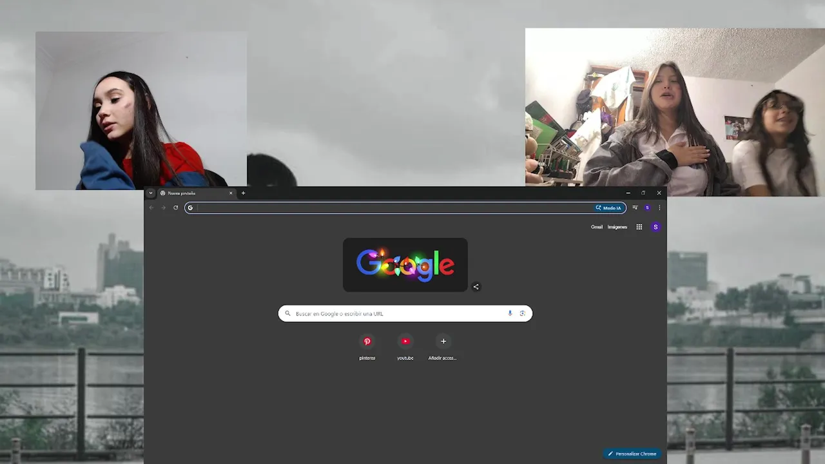Open the tab search dropdown arrow
The height and width of the screenshot is (464, 825).
[x=151, y=193]
